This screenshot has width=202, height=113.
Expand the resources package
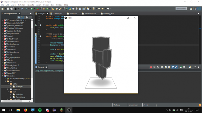pos(8,89)
